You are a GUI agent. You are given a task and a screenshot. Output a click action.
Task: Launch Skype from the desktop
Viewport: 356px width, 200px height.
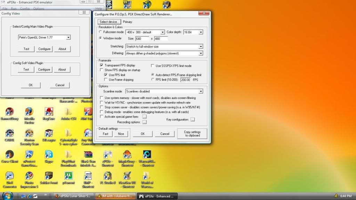(x=49, y=156)
